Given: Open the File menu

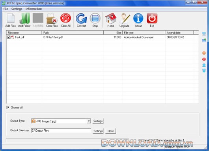Looking at the screenshot, I should pyautogui.click(x=6, y=9).
